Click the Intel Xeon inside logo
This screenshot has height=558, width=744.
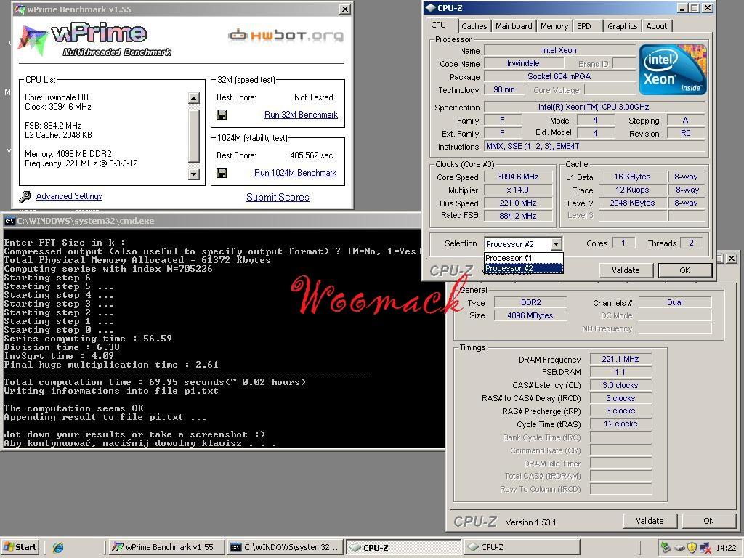coord(673,70)
